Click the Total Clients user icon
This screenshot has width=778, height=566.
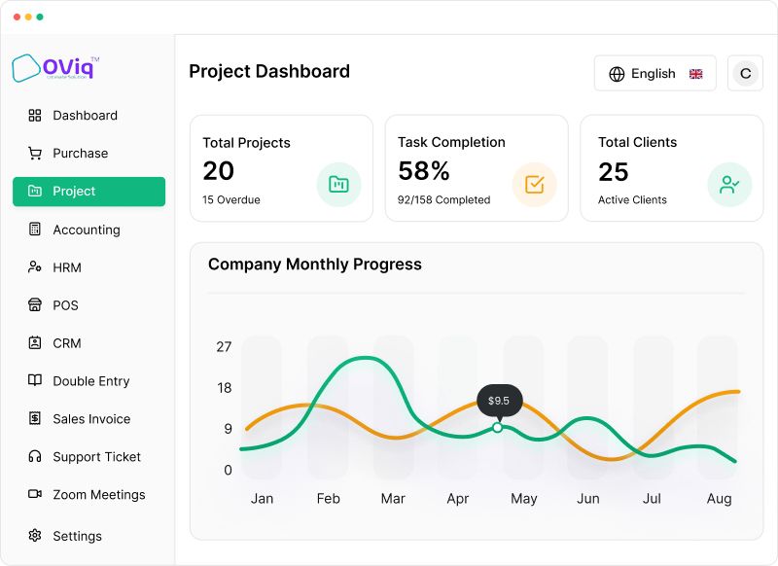(x=729, y=185)
